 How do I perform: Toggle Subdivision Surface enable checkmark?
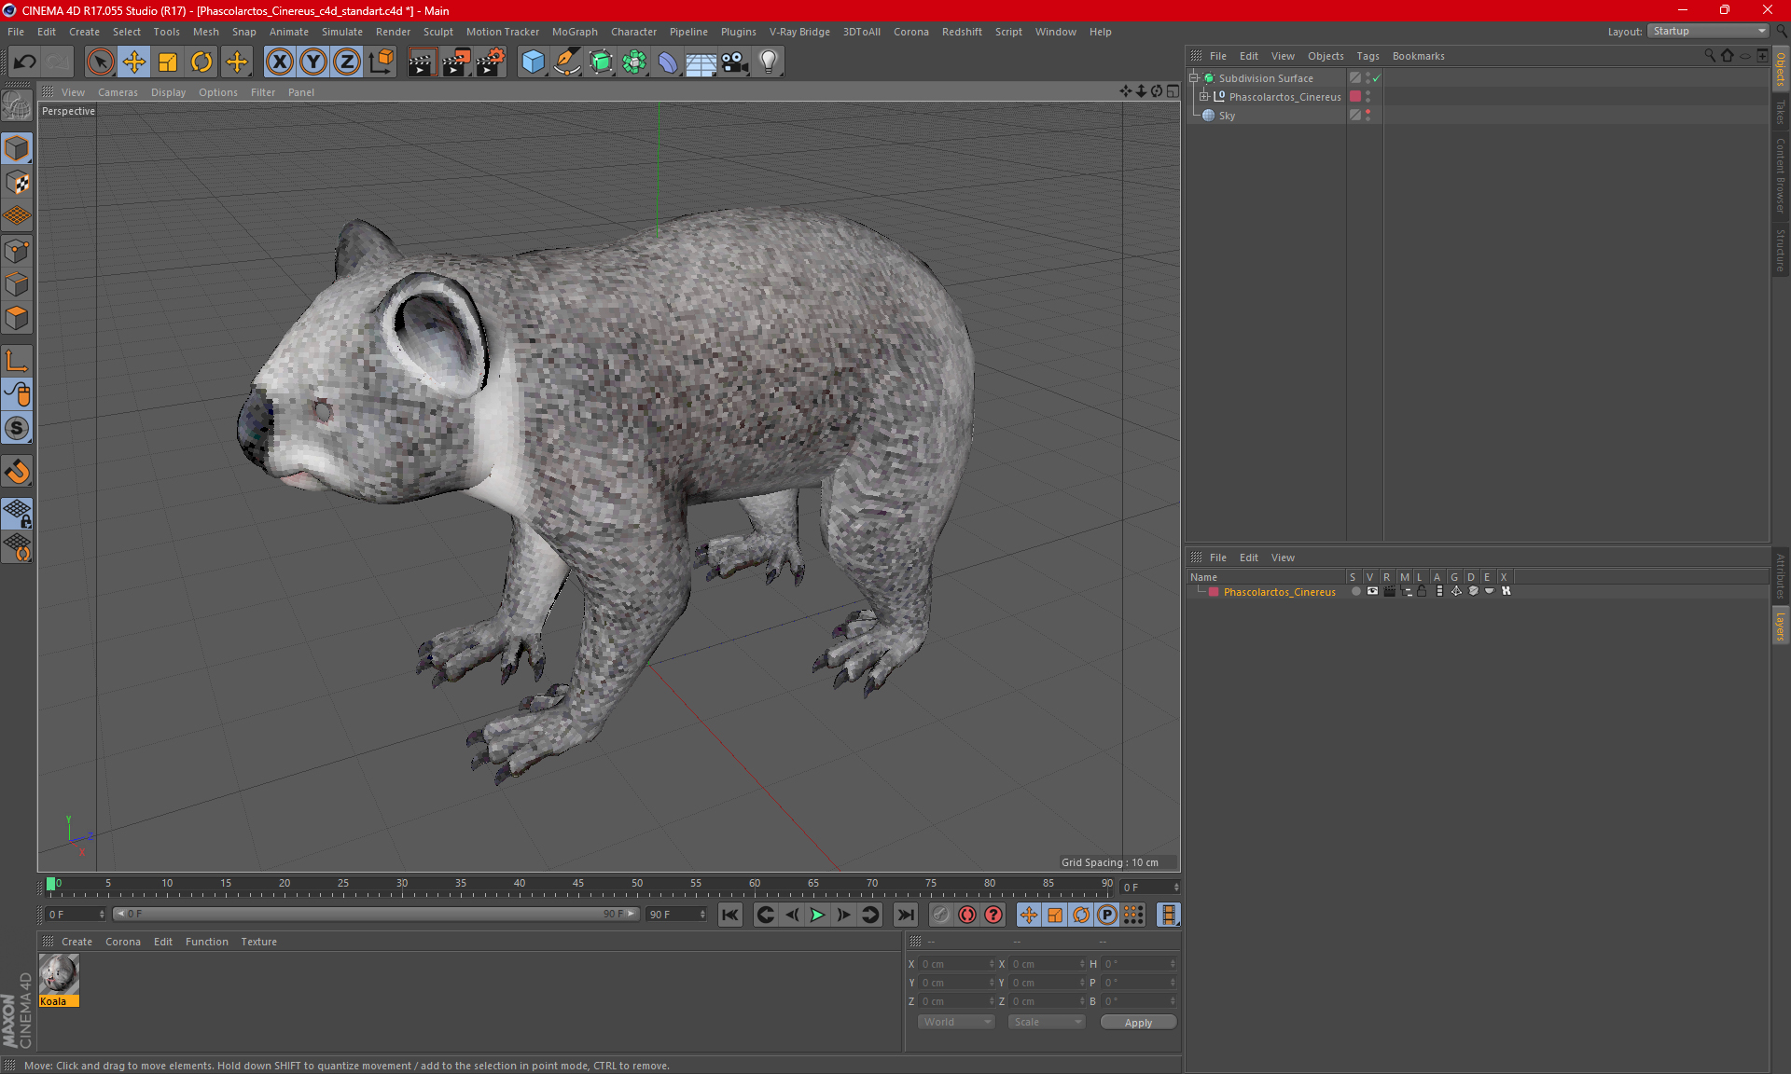pos(1377,78)
